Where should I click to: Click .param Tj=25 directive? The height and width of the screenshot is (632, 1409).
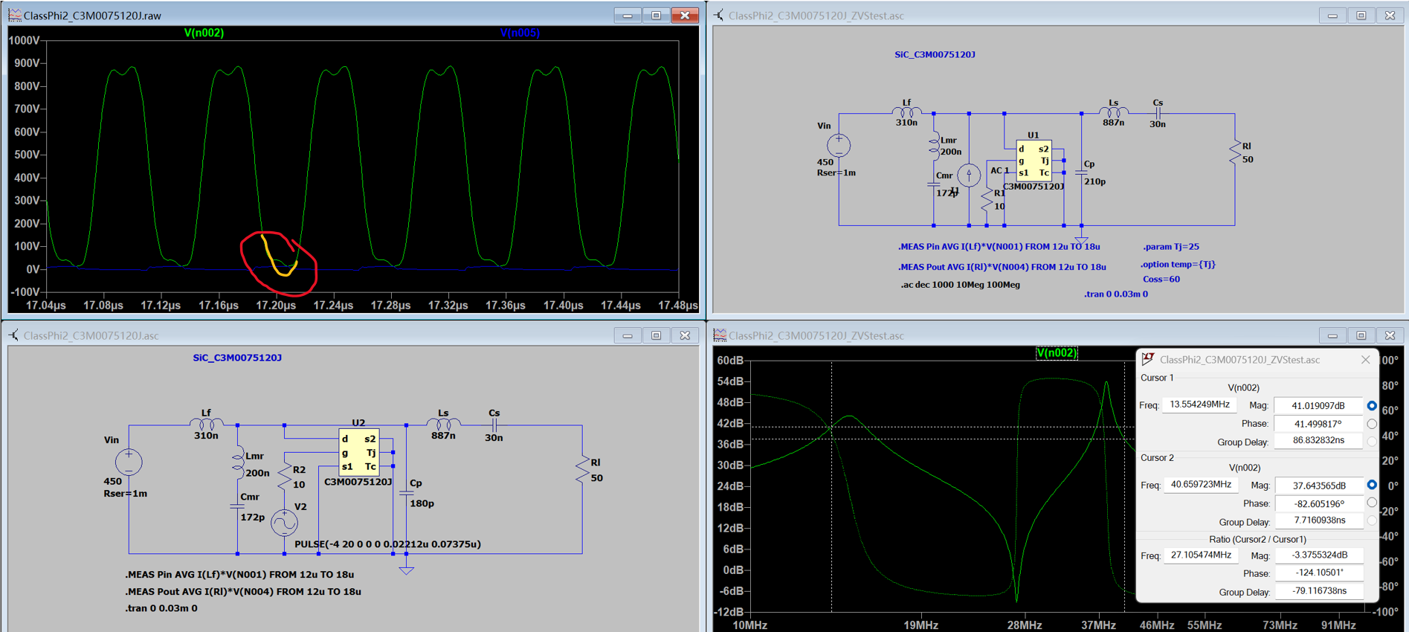[x=1171, y=247]
